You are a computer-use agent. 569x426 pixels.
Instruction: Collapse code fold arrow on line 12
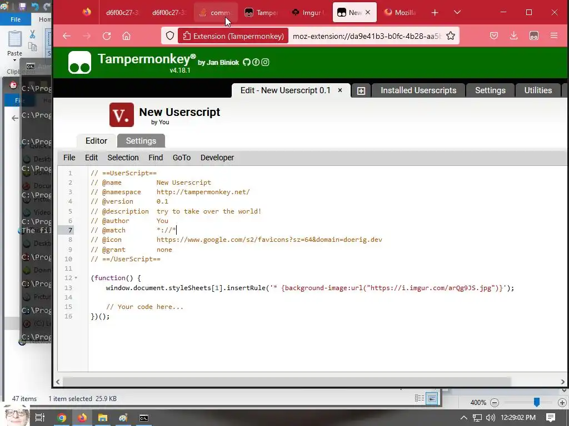click(x=76, y=278)
